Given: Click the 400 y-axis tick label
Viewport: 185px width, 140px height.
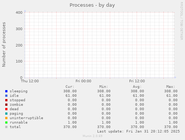Looking at the screenshot, I should coord(19,13).
